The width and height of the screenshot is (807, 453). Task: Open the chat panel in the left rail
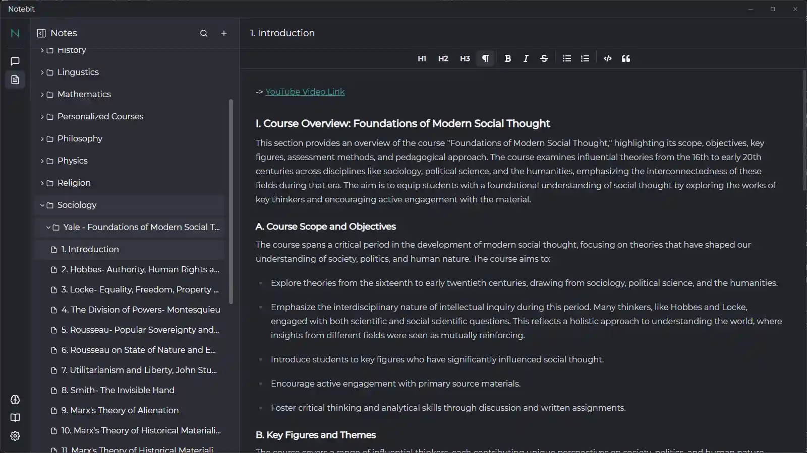tap(15, 61)
